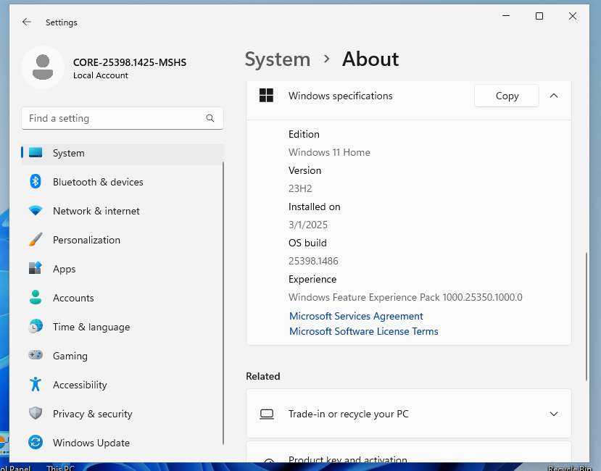
Task: Maximize the Settings window
Action: coord(539,16)
